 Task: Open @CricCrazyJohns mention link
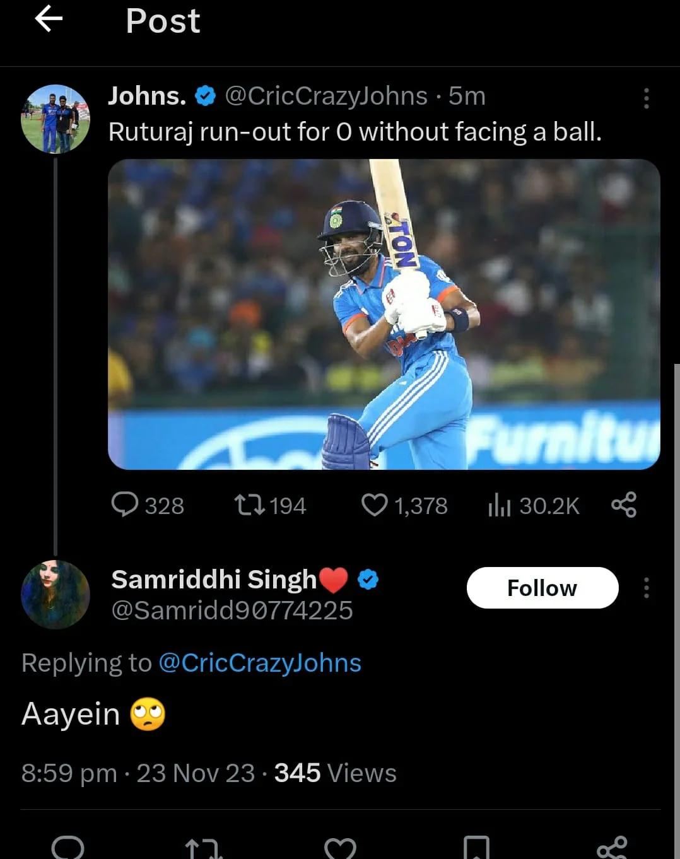[260, 663]
